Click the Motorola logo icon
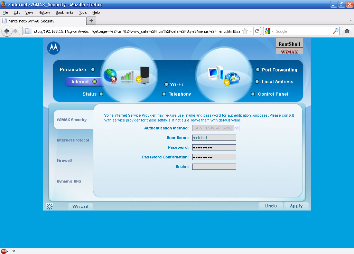 tap(54, 48)
